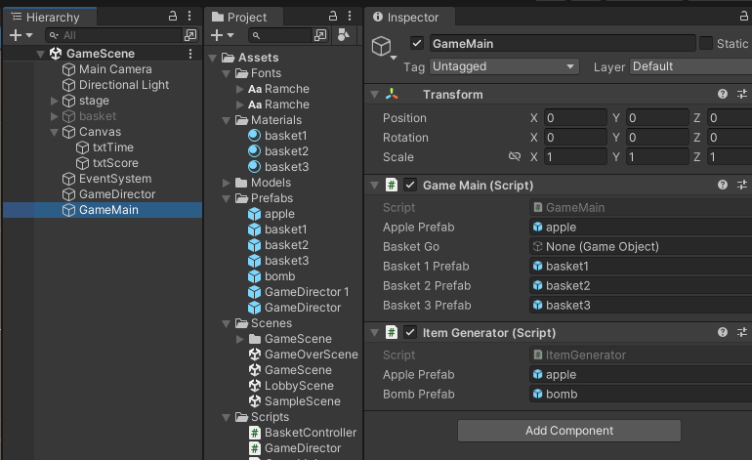
Task: Collapse the Transform component
Action: [375, 95]
